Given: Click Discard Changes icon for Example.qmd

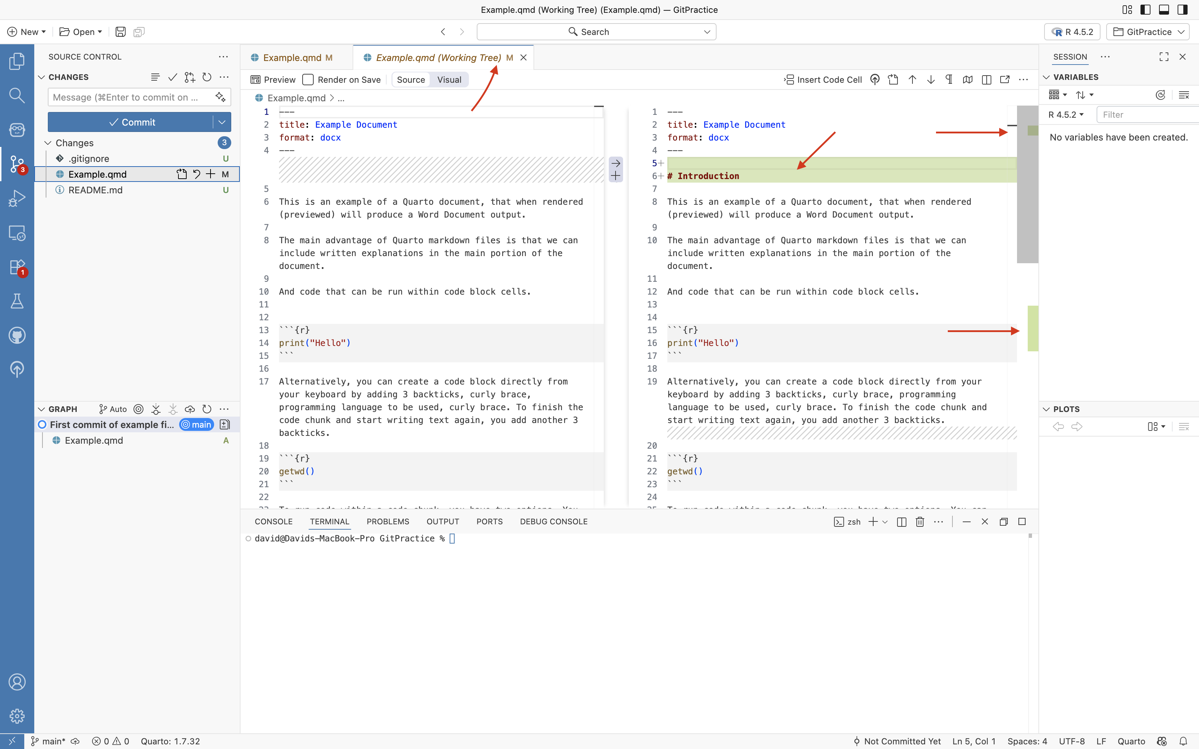Looking at the screenshot, I should (x=196, y=174).
